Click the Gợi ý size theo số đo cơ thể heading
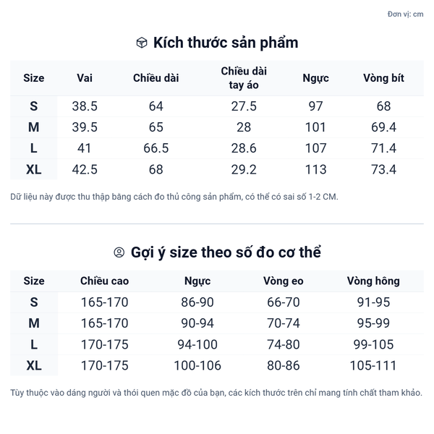The height and width of the screenshot is (434, 434). tap(226, 252)
